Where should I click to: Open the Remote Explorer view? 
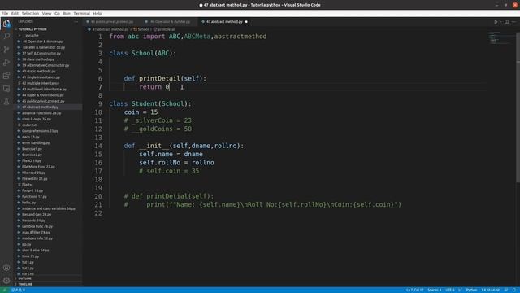click(6, 89)
